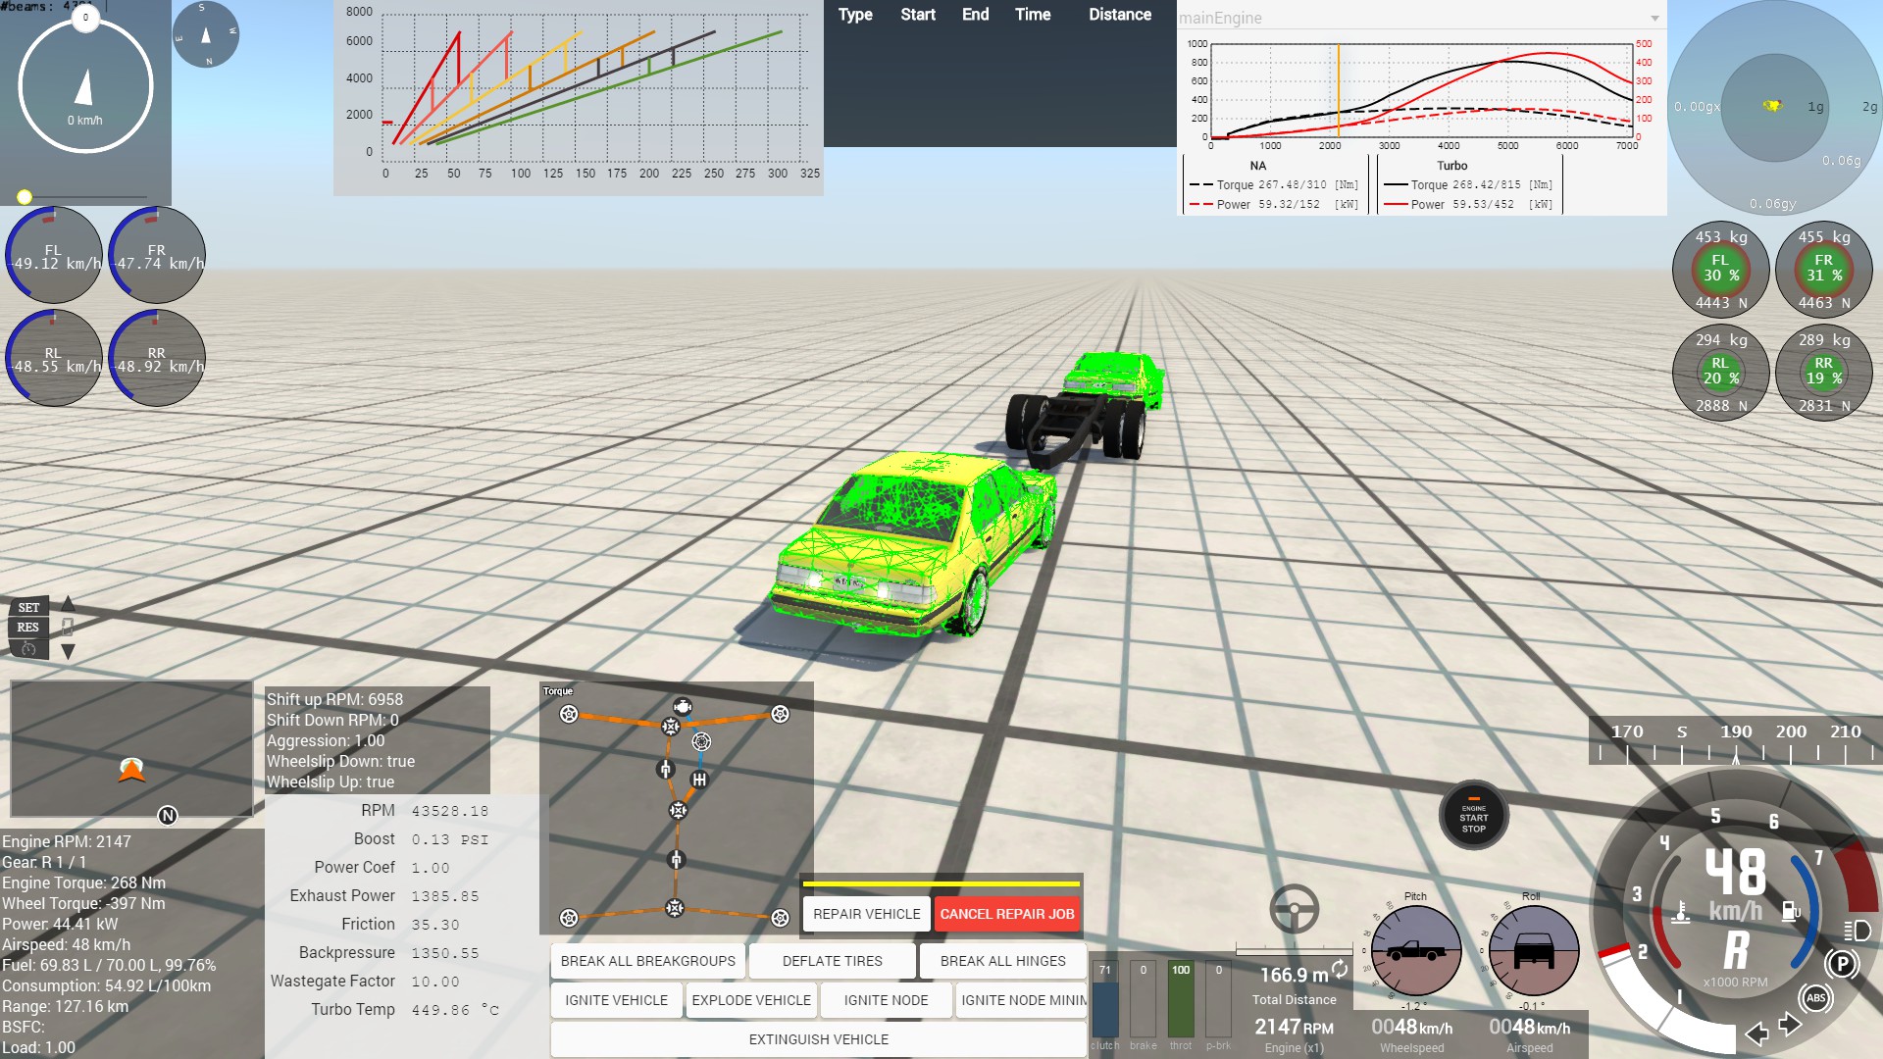The height and width of the screenshot is (1059, 1883).
Task: Click Break All Breakgroups button
Action: (648, 961)
